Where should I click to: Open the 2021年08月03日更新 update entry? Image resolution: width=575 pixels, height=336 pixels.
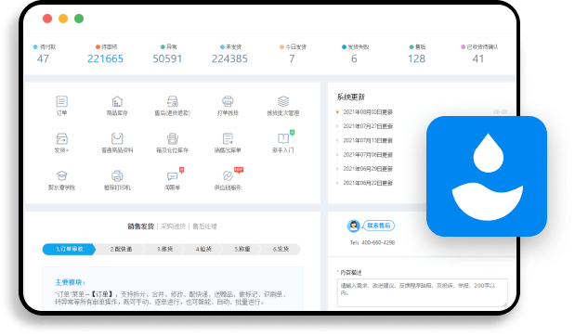point(368,112)
